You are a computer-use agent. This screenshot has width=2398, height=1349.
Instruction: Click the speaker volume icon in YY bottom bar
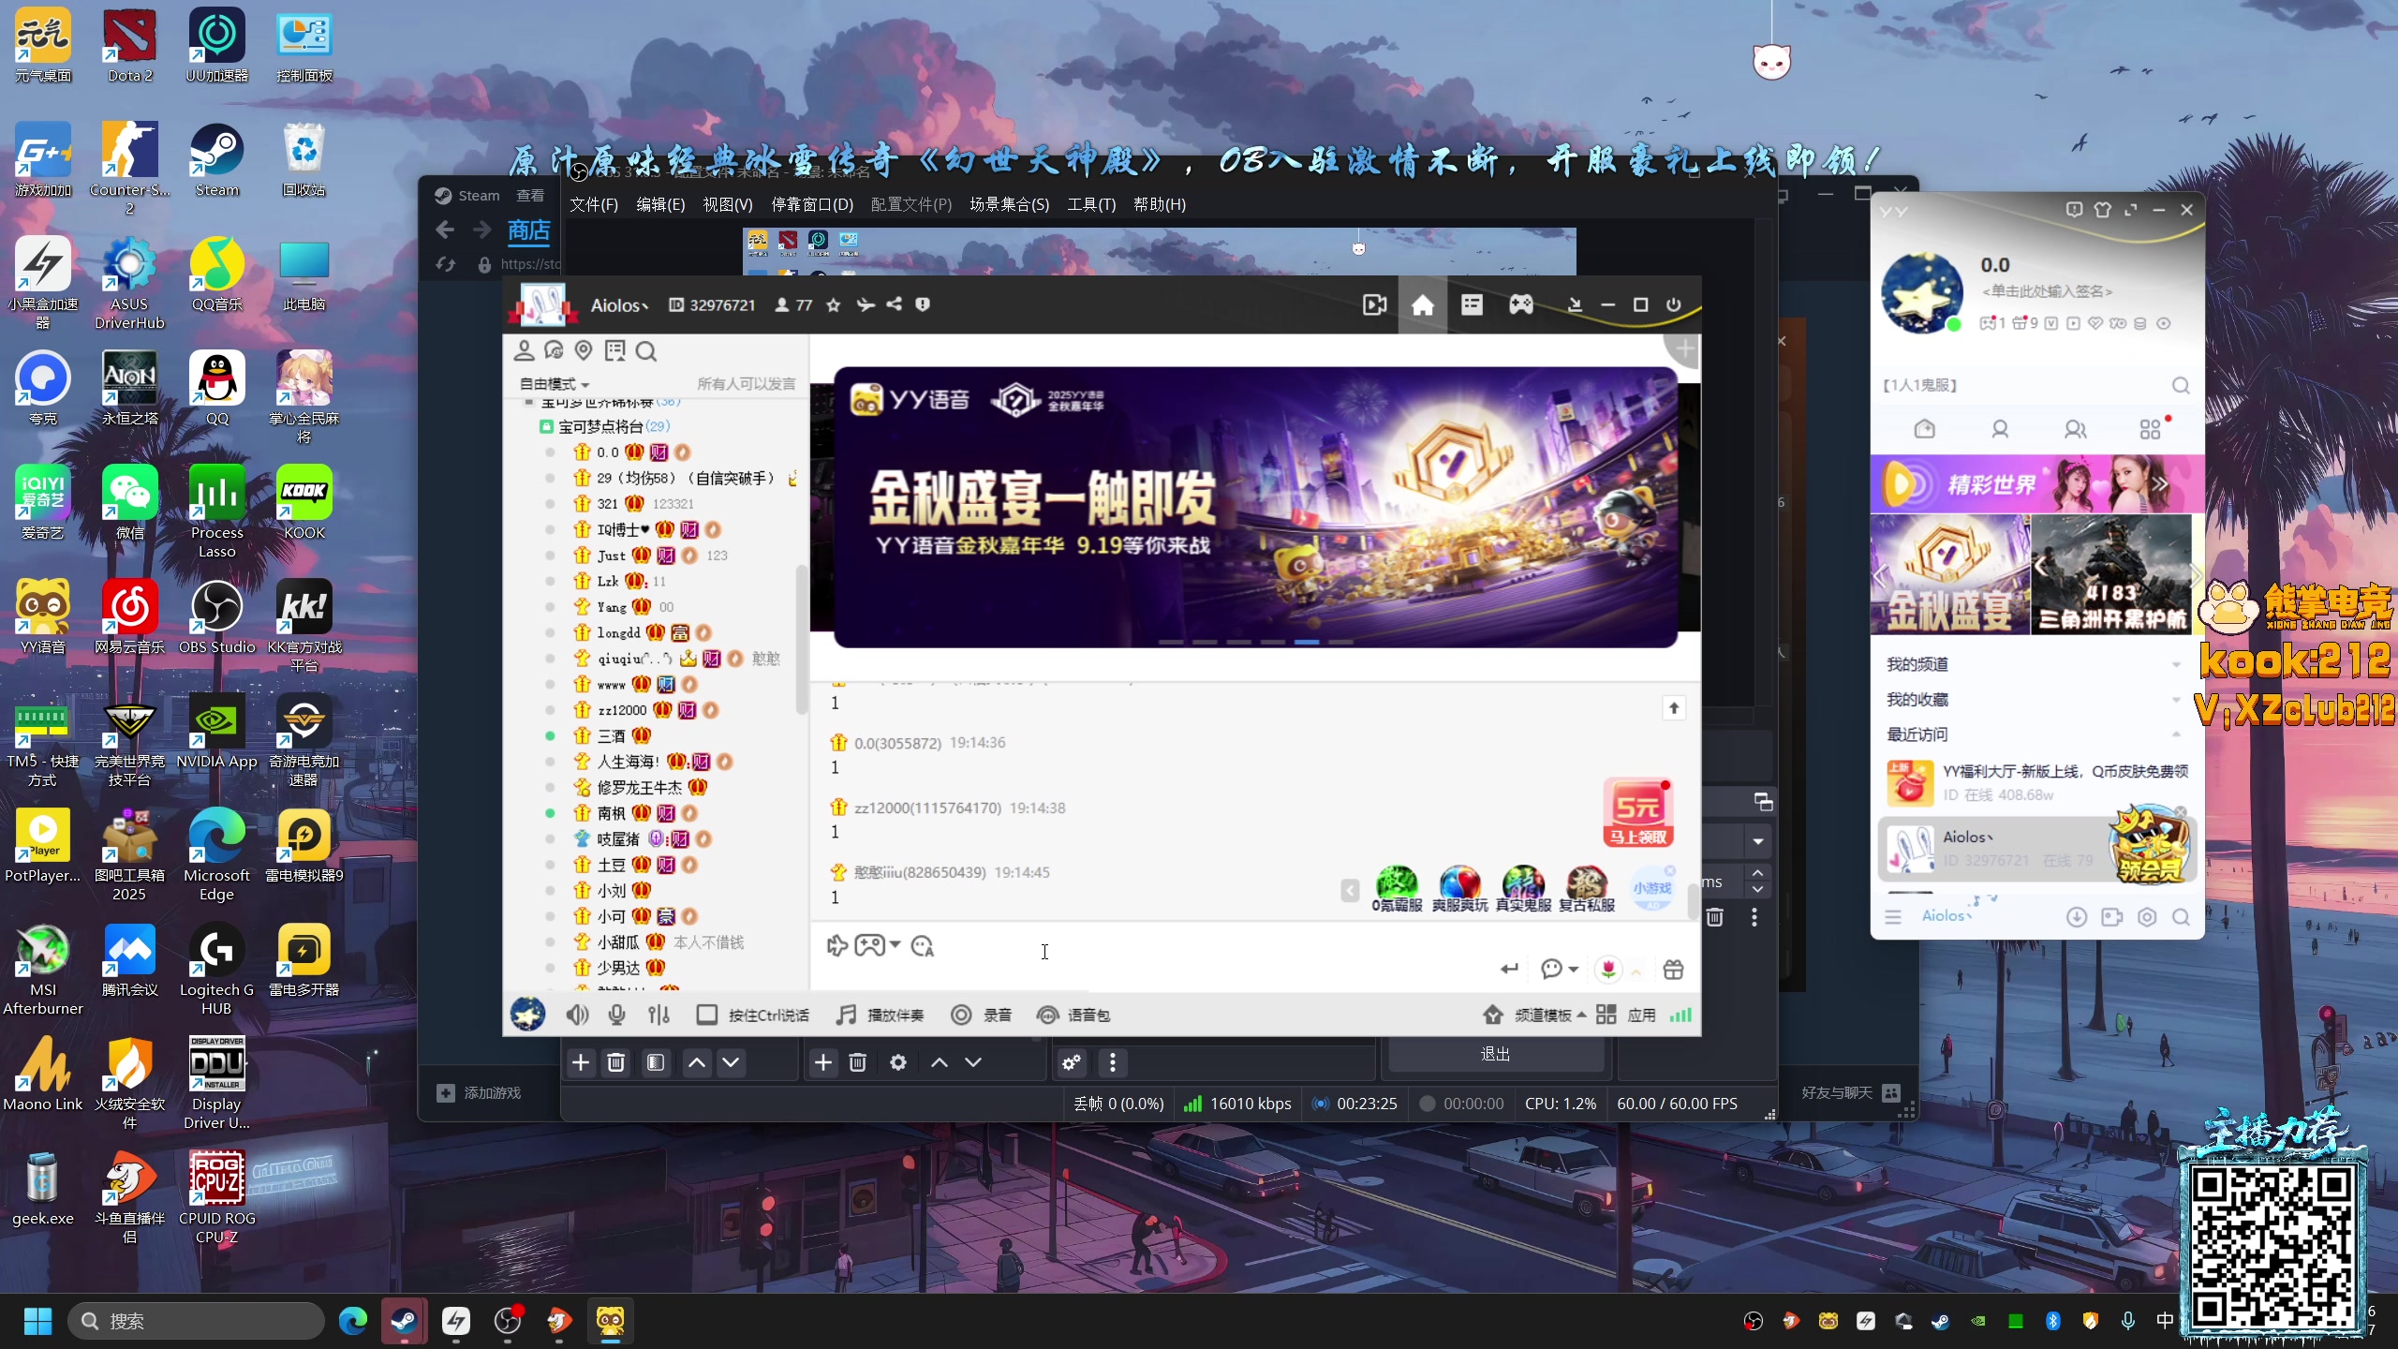pyautogui.click(x=577, y=1015)
